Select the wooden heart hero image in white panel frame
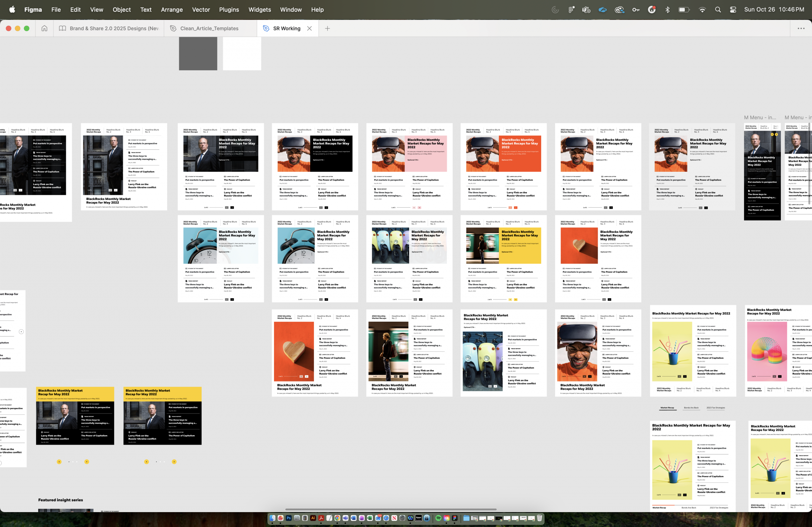The image size is (812, 527). (x=579, y=245)
